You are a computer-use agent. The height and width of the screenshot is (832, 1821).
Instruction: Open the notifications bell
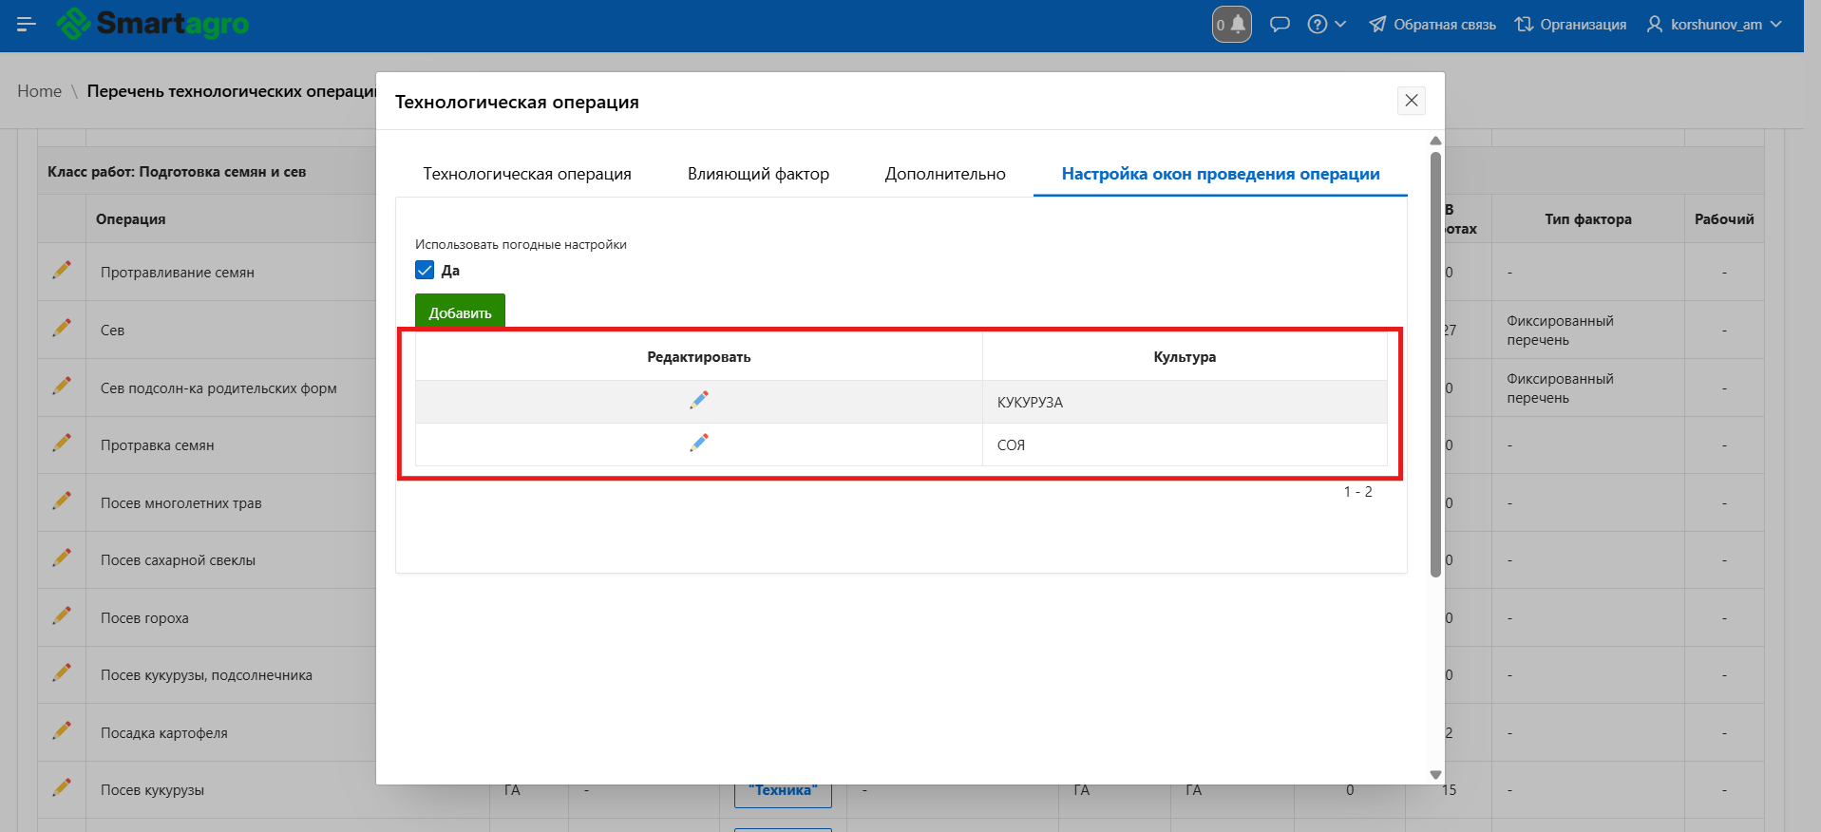pyautogui.click(x=1232, y=25)
